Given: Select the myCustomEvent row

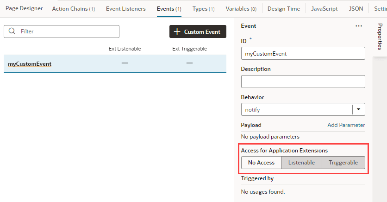Looking at the screenshot, I should [x=115, y=64].
